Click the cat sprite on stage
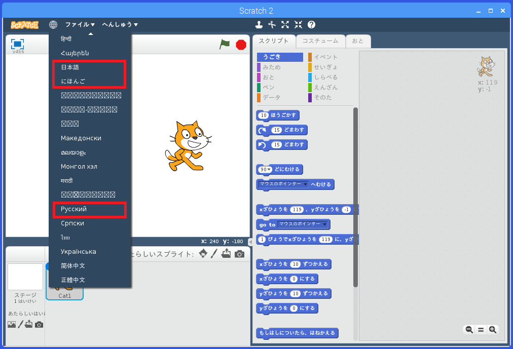The image size is (513, 349). 188,146
